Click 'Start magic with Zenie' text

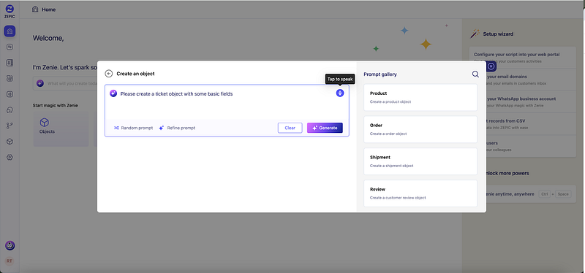point(56,105)
